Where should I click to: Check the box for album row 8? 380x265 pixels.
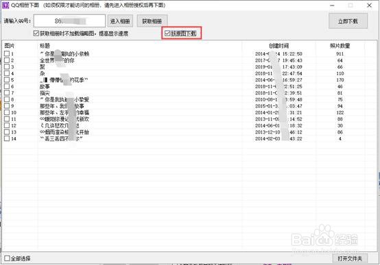point(7,99)
